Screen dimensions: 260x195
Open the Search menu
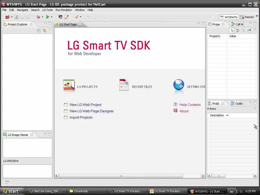[x=35, y=10]
